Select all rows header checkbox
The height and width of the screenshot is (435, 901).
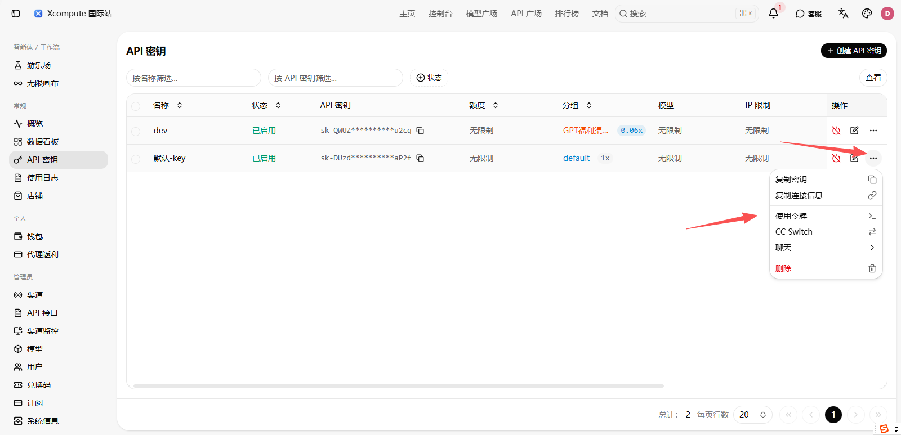pos(136,106)
